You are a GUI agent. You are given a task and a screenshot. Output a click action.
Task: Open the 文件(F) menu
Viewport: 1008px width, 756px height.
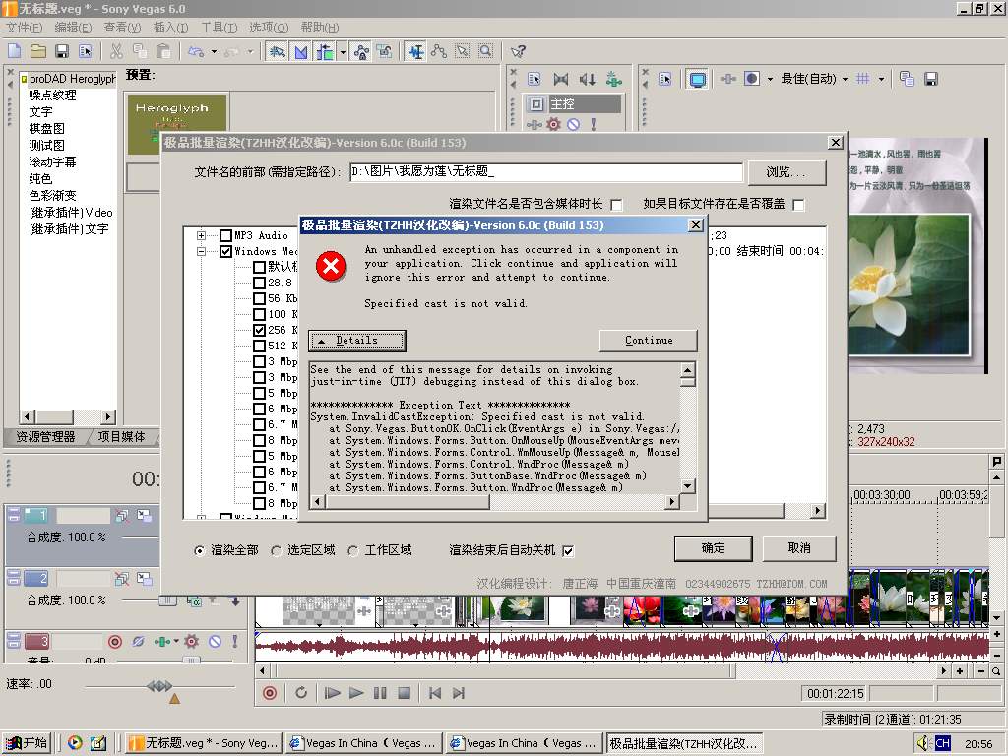[24, 27]
